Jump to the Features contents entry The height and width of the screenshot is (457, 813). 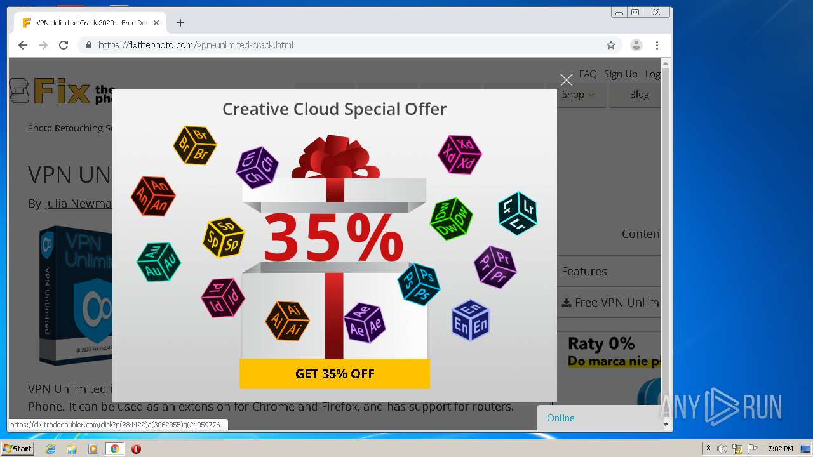tap(584, 271)
